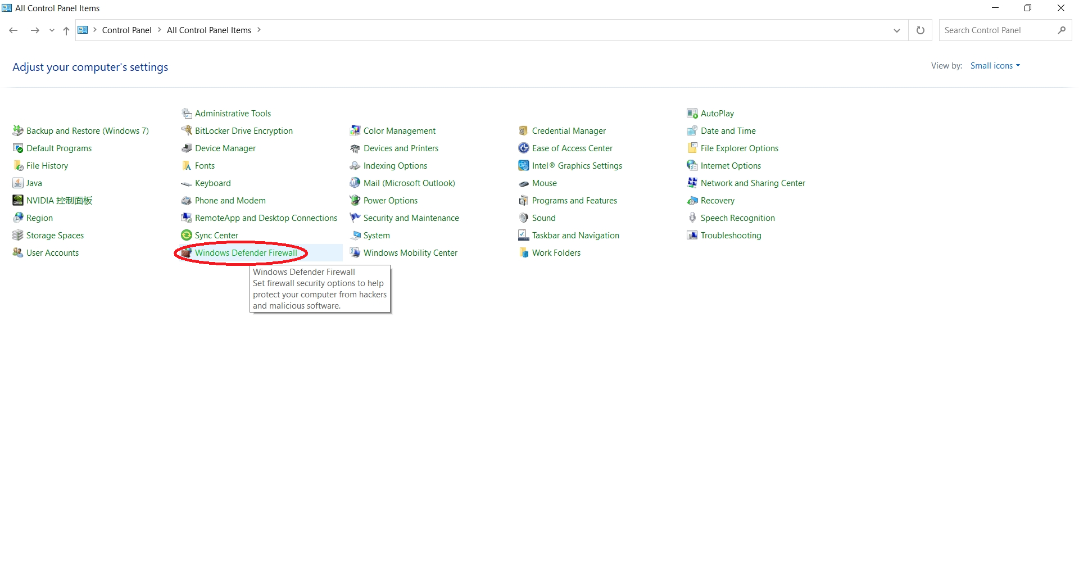Viewport: 1079px width, 579px height.
Task: Open Credential Manager icon
Action: pyautogui.click(x=524, y=131)
